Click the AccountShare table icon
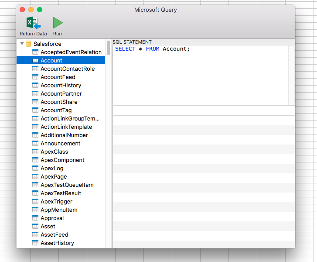Viewport: 317px width, 262px height. [x=35, y=102]
